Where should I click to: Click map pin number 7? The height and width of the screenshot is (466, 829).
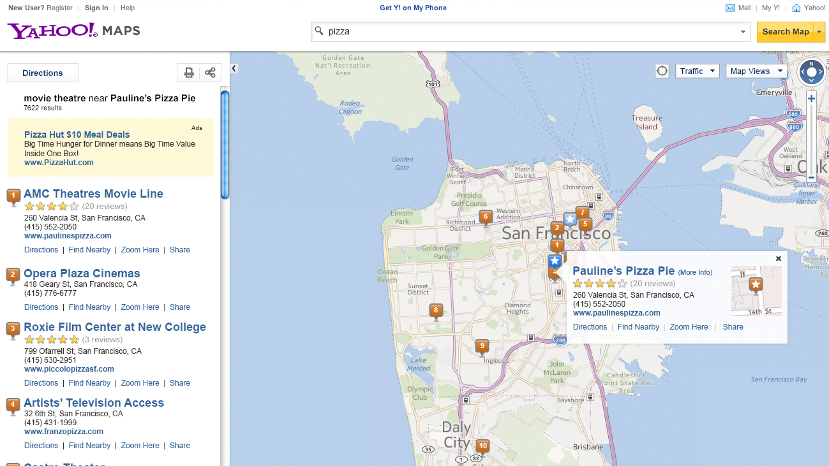pyautogui.click(x=582, y=213)
